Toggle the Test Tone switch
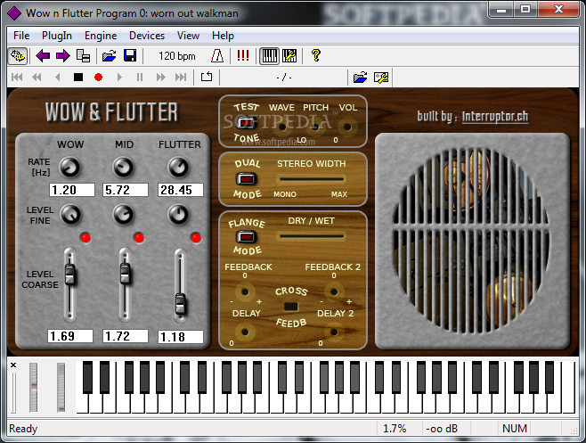Image resolution: width=586 pixels, height=443 pixels. pyautogui.click(x=246, y=122)
